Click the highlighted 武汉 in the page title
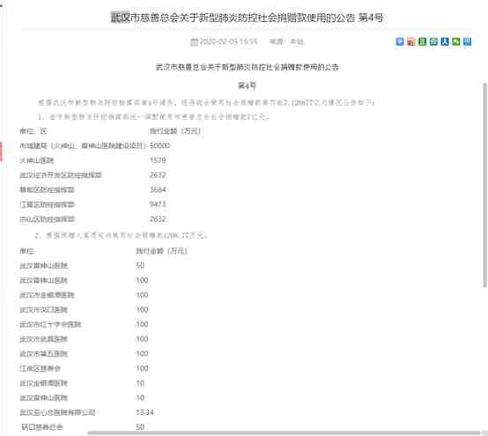The image size is (488, 436). [x=121, y=18]
